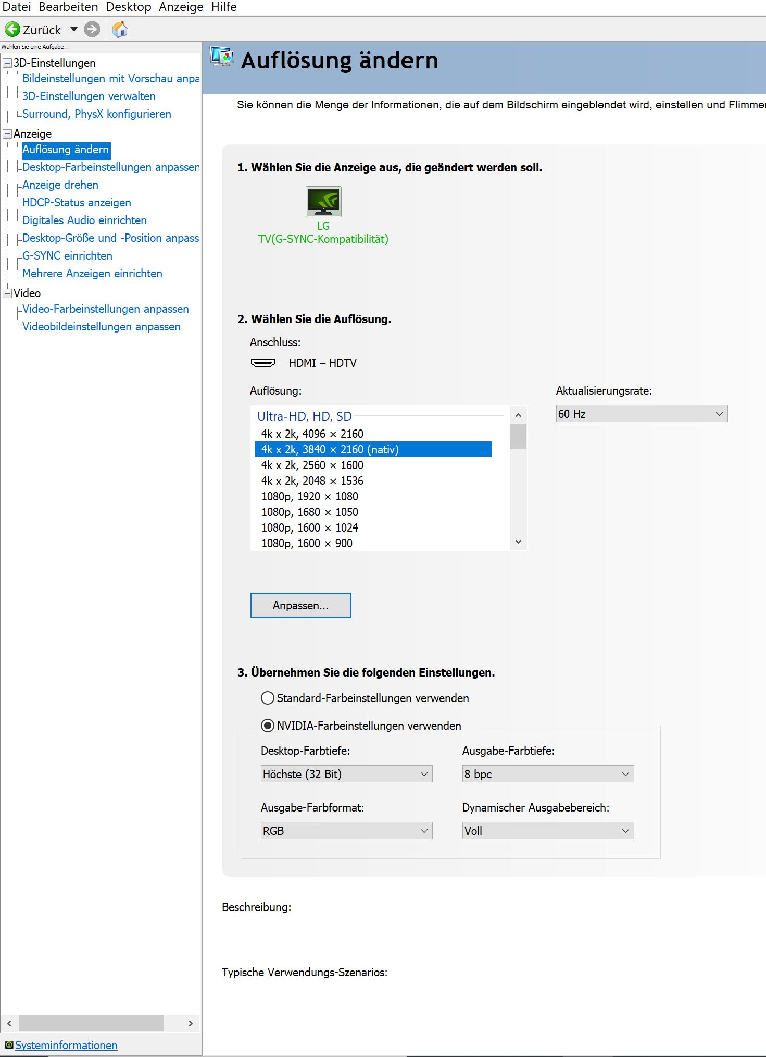
Task: Collapse the Anzeige tree node
Action: coord(7,134)
